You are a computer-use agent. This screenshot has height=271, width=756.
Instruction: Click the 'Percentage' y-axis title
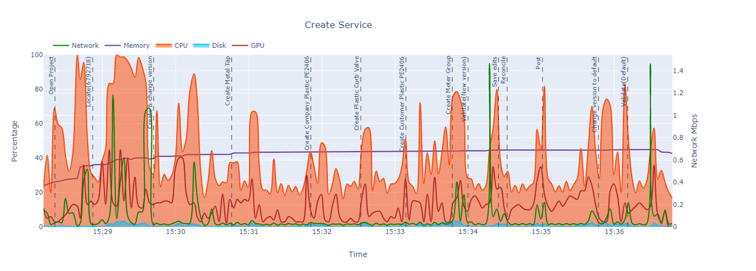tap(14, 141)
